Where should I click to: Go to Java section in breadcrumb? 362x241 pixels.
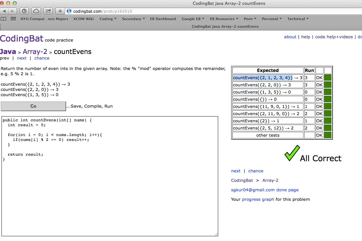pyautogui.click(x=8, y=51)
